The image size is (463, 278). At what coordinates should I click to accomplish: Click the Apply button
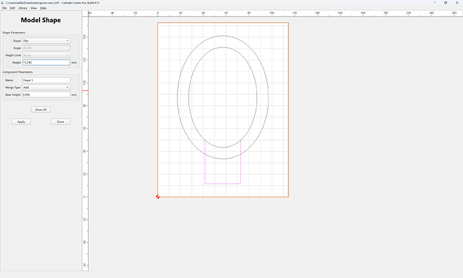pyautogui.click(x=21, y=122)
